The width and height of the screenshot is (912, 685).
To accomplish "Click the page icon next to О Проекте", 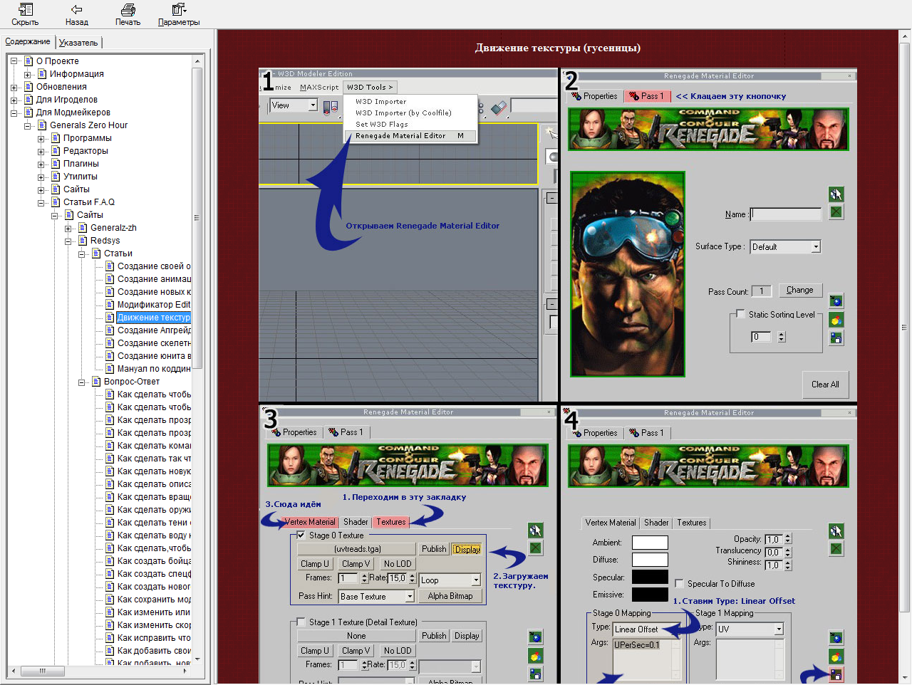I will coord(29,61).
